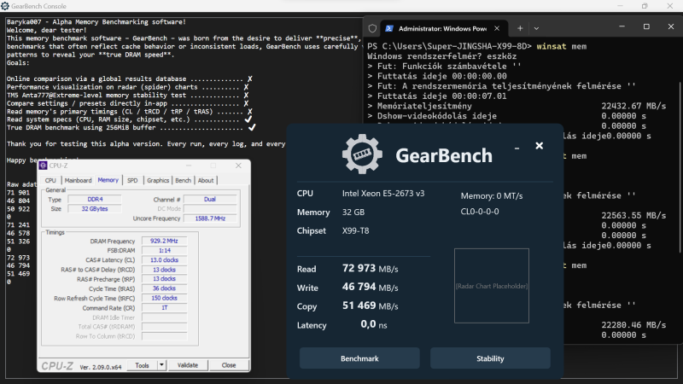Click the 22563.55 MB/s result in PowerShell
The width and height of the screenshot is (683, 384).
(633, 216)
